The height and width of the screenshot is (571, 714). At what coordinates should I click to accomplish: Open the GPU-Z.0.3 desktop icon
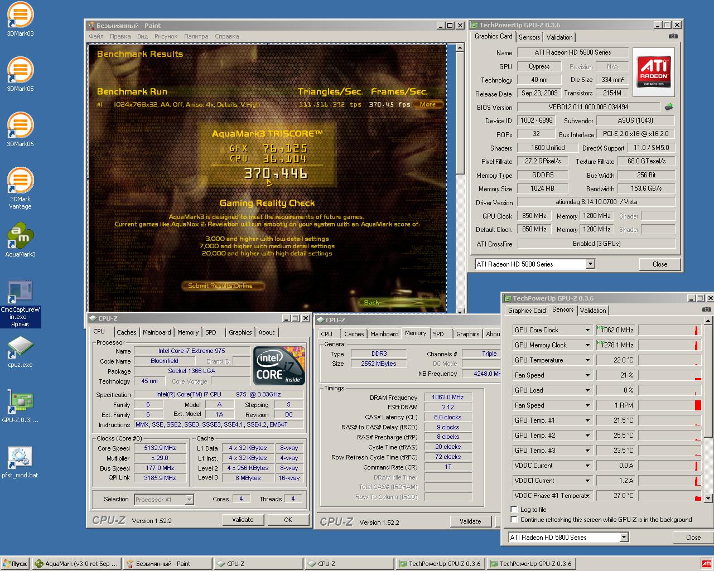tap(20, 406)
